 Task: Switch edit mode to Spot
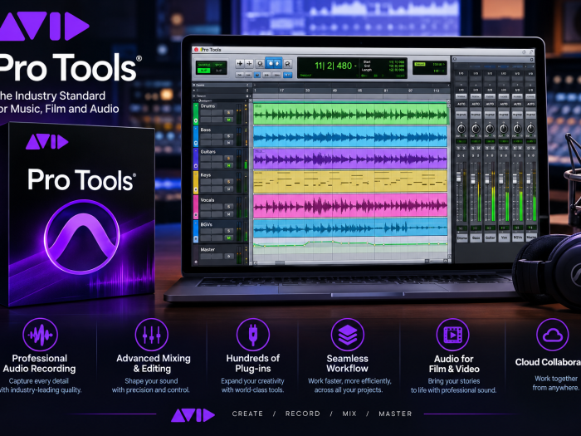point(218,65)
